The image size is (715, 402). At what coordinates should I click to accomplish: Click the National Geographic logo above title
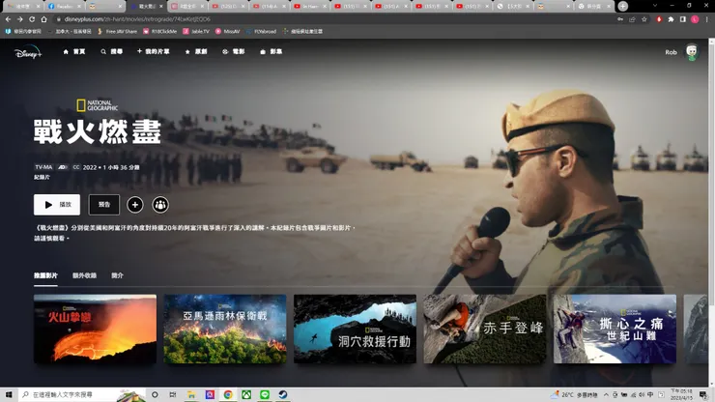tap(98, 105)
